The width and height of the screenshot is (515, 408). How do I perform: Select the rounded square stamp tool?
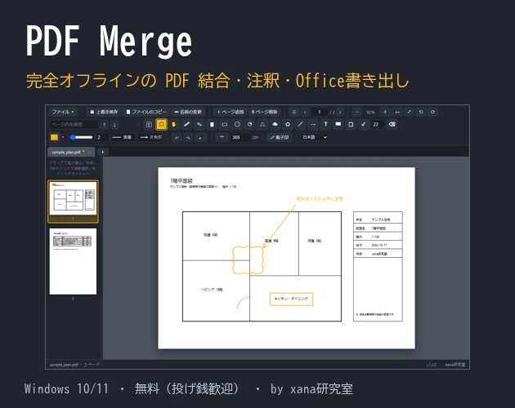click(351, 124)
